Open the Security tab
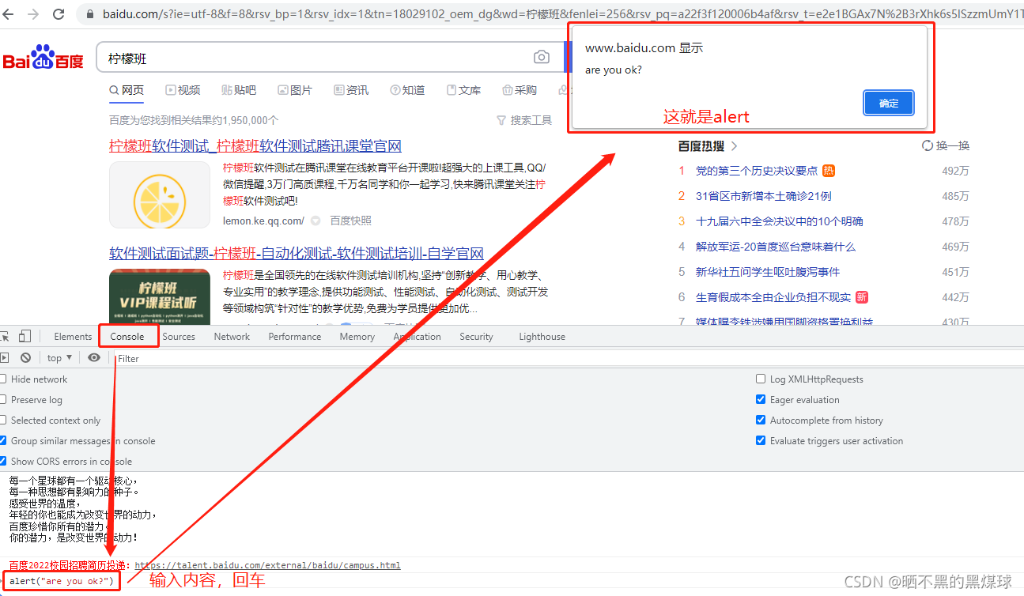The height and width of the screenshot is (596, 1024). 476,337
